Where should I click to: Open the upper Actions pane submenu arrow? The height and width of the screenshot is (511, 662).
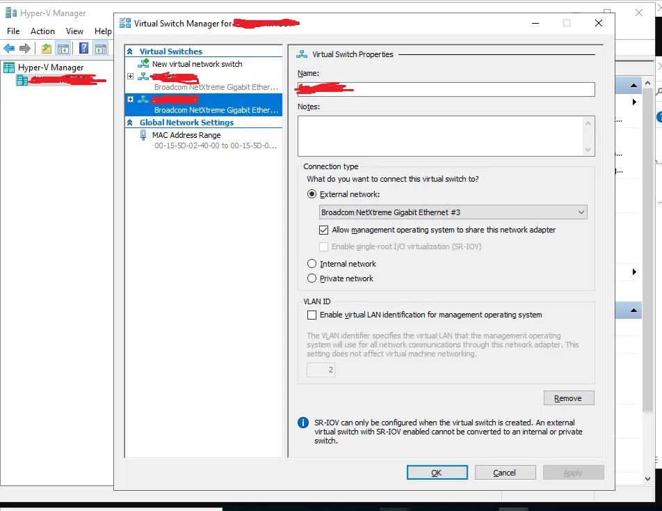[634, 102]
